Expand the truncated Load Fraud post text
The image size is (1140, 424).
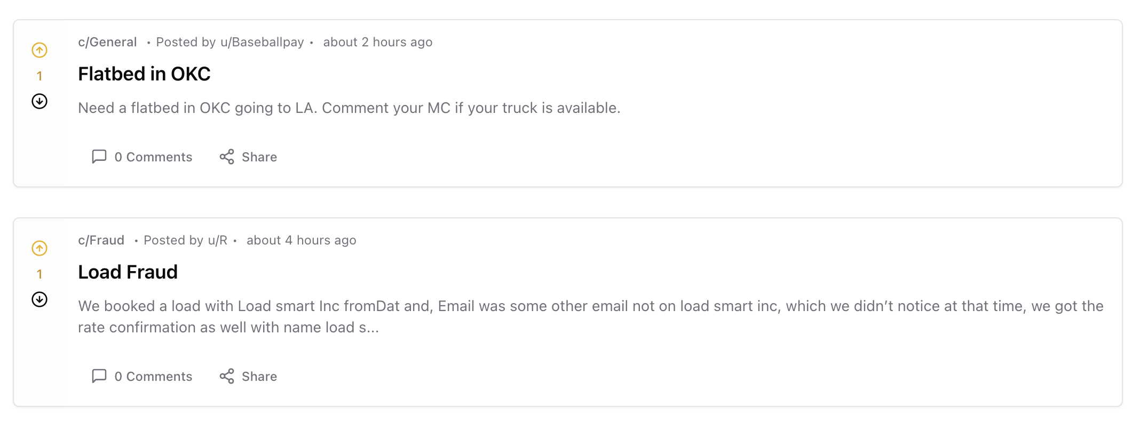368,328
